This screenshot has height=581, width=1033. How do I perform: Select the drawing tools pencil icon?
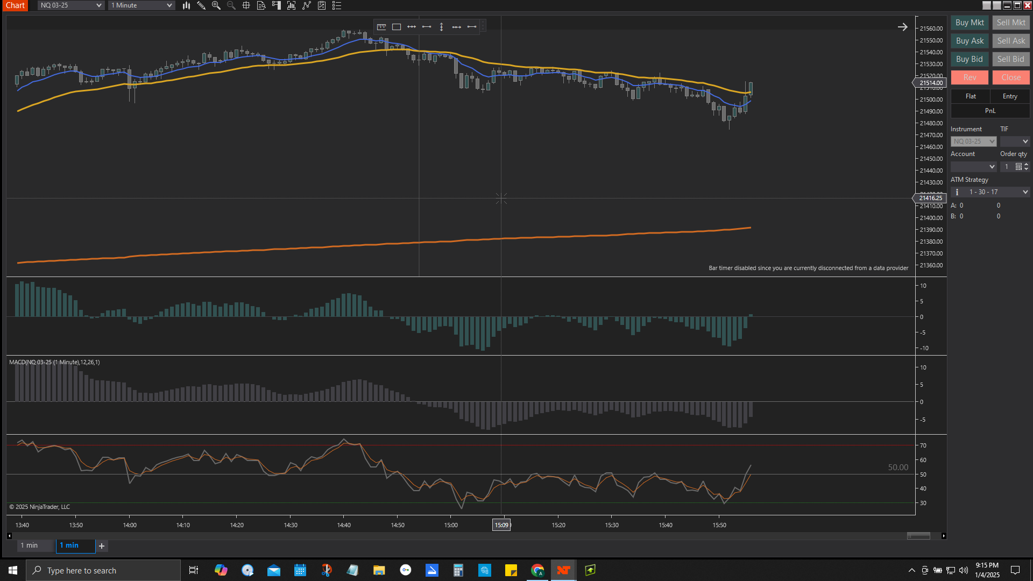pyautogui.click(x=201, y=5)
